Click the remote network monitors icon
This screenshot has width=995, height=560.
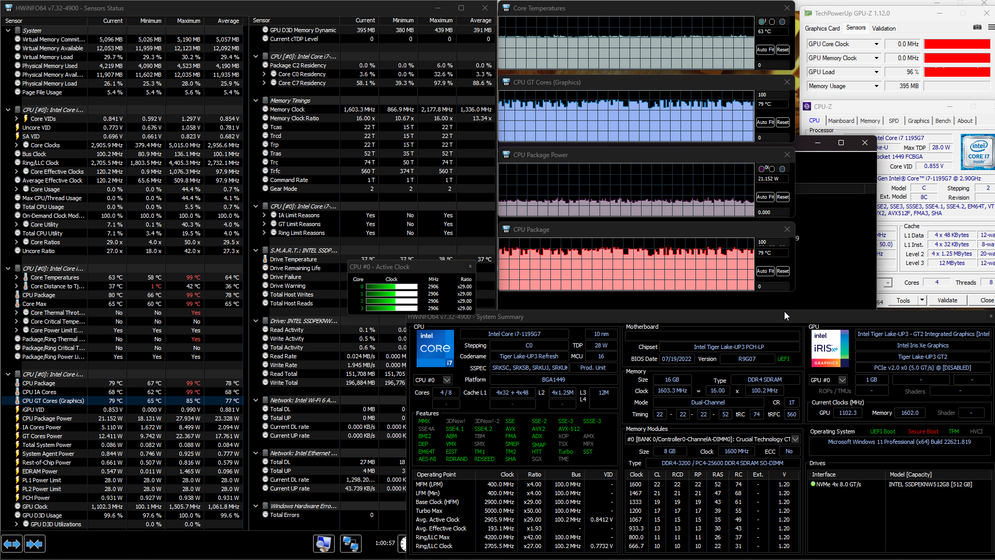coord(351,543)
